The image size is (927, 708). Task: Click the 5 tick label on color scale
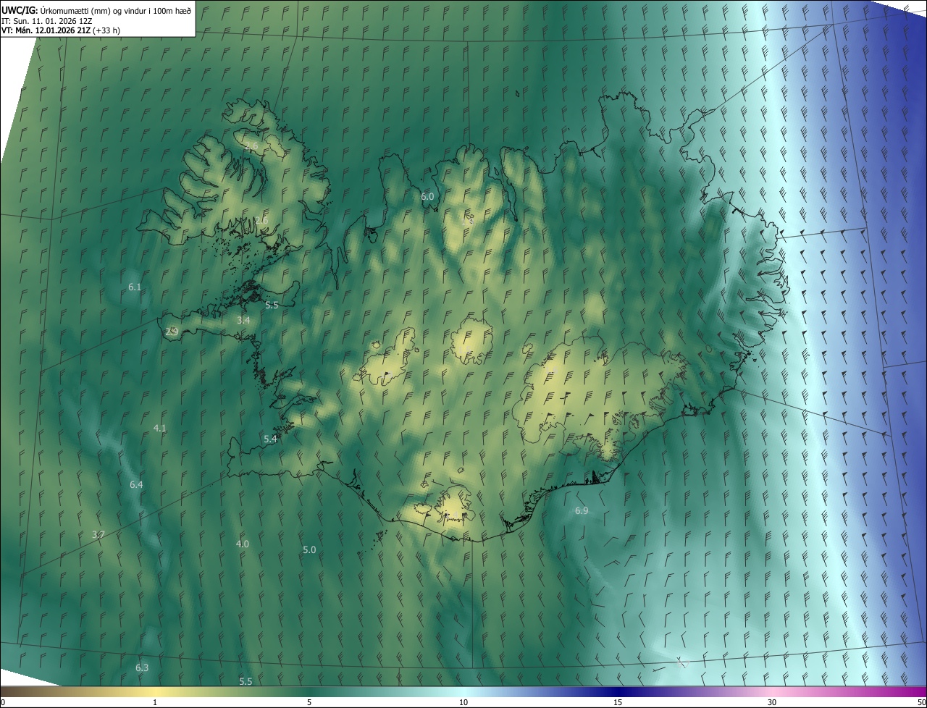coord(309,703)
